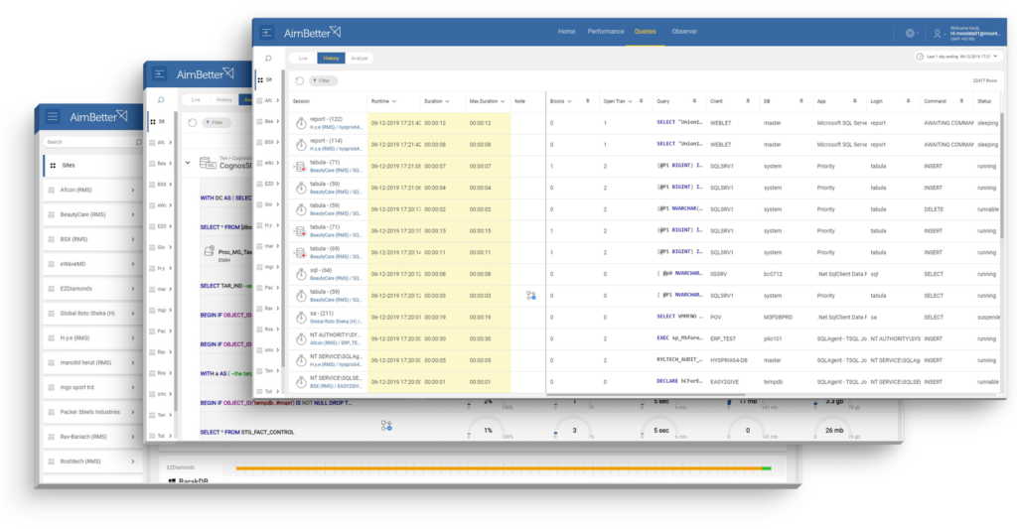
Task: Click the DECLARE hCForE query text
Action: point(679,382)
